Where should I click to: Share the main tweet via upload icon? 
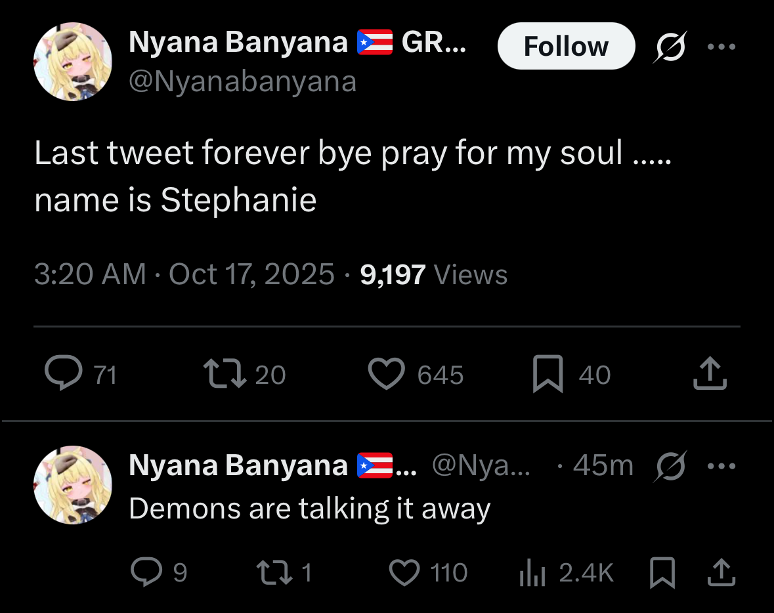[x=710, y=373]
